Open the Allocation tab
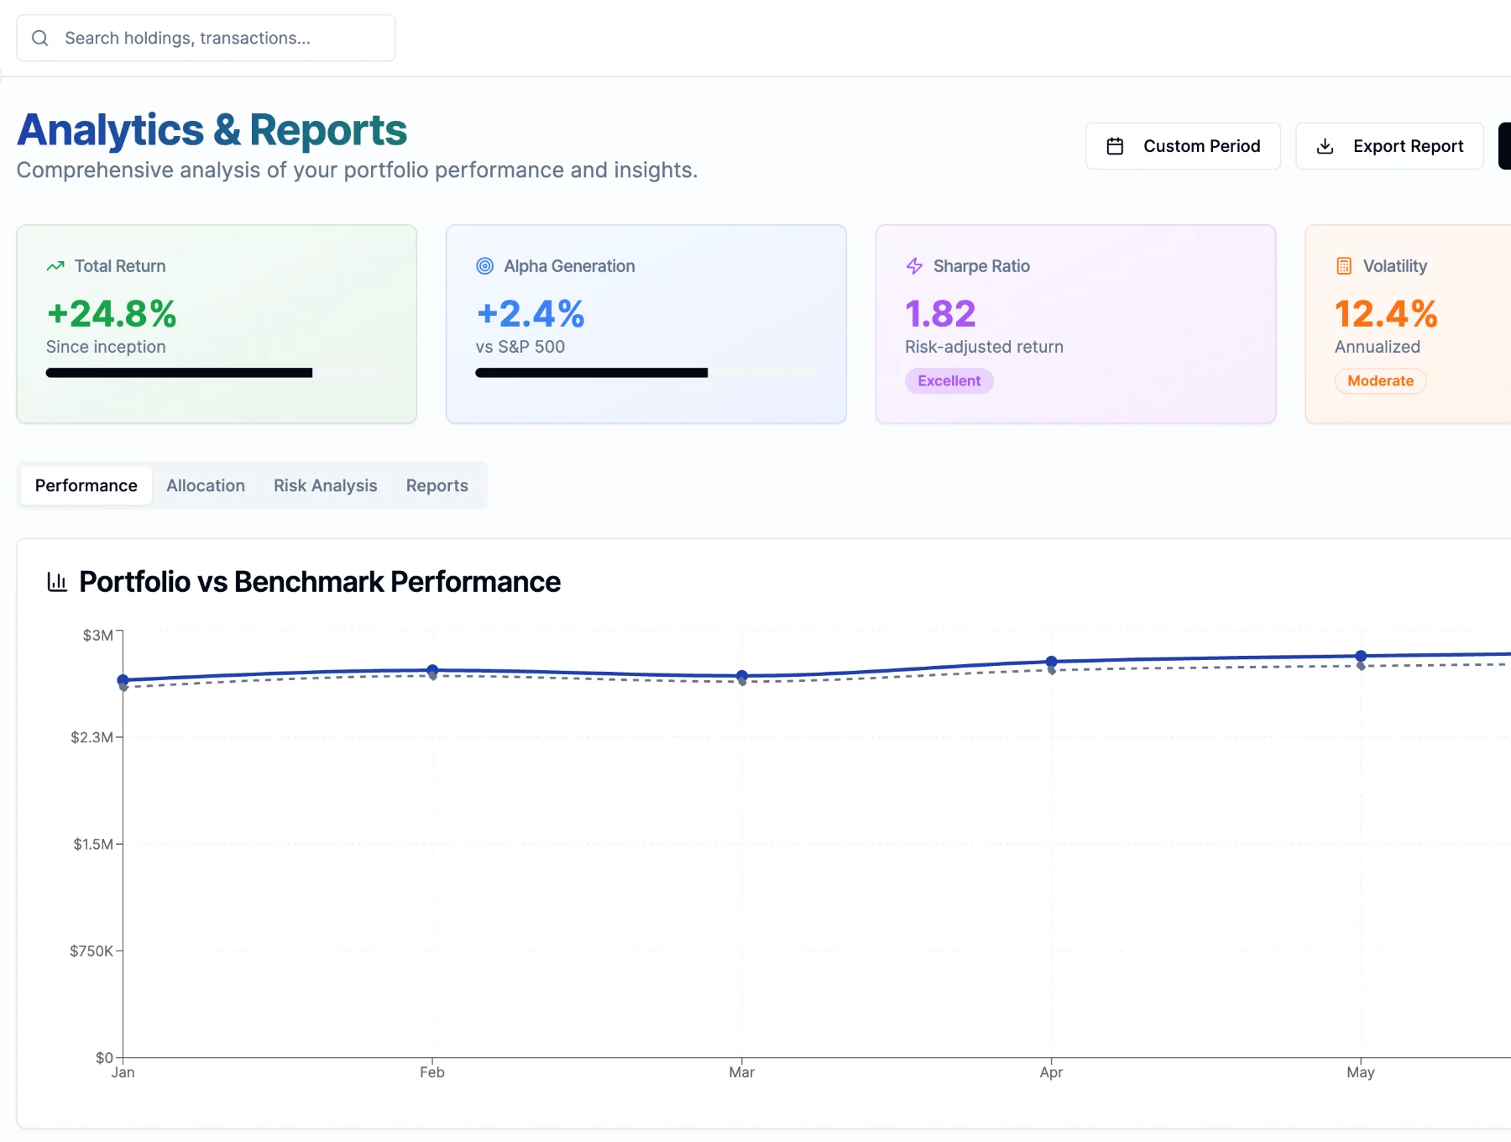 [x=206, y=485]
